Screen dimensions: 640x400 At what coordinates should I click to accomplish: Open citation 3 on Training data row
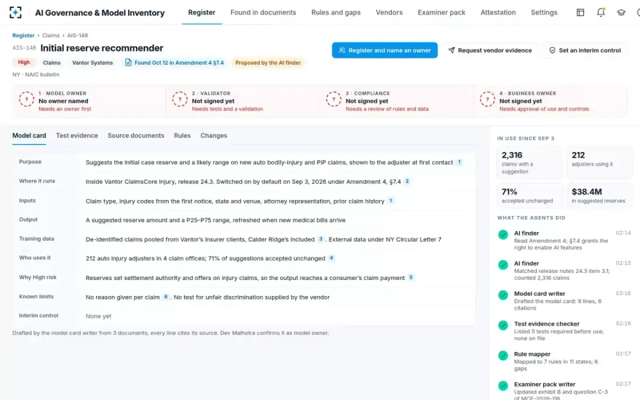[321, 239]
